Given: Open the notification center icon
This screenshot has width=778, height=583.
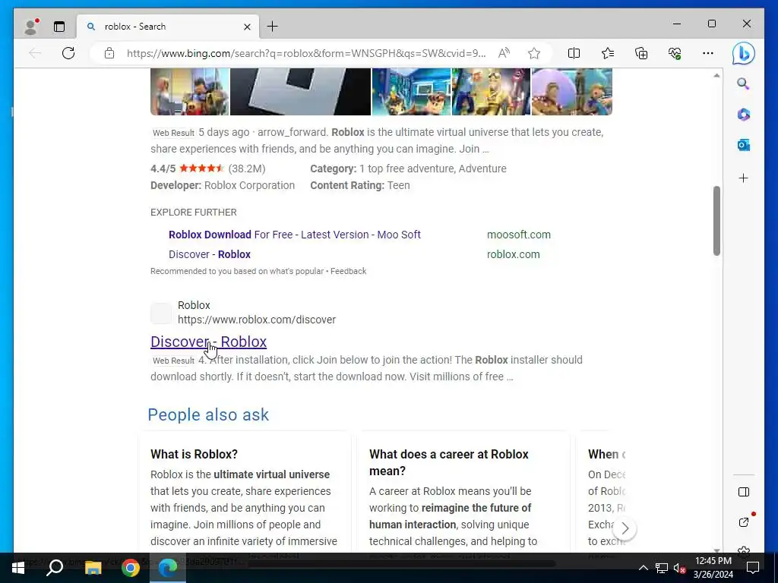Looking at the screenshot, I should [x=753, y=568].
